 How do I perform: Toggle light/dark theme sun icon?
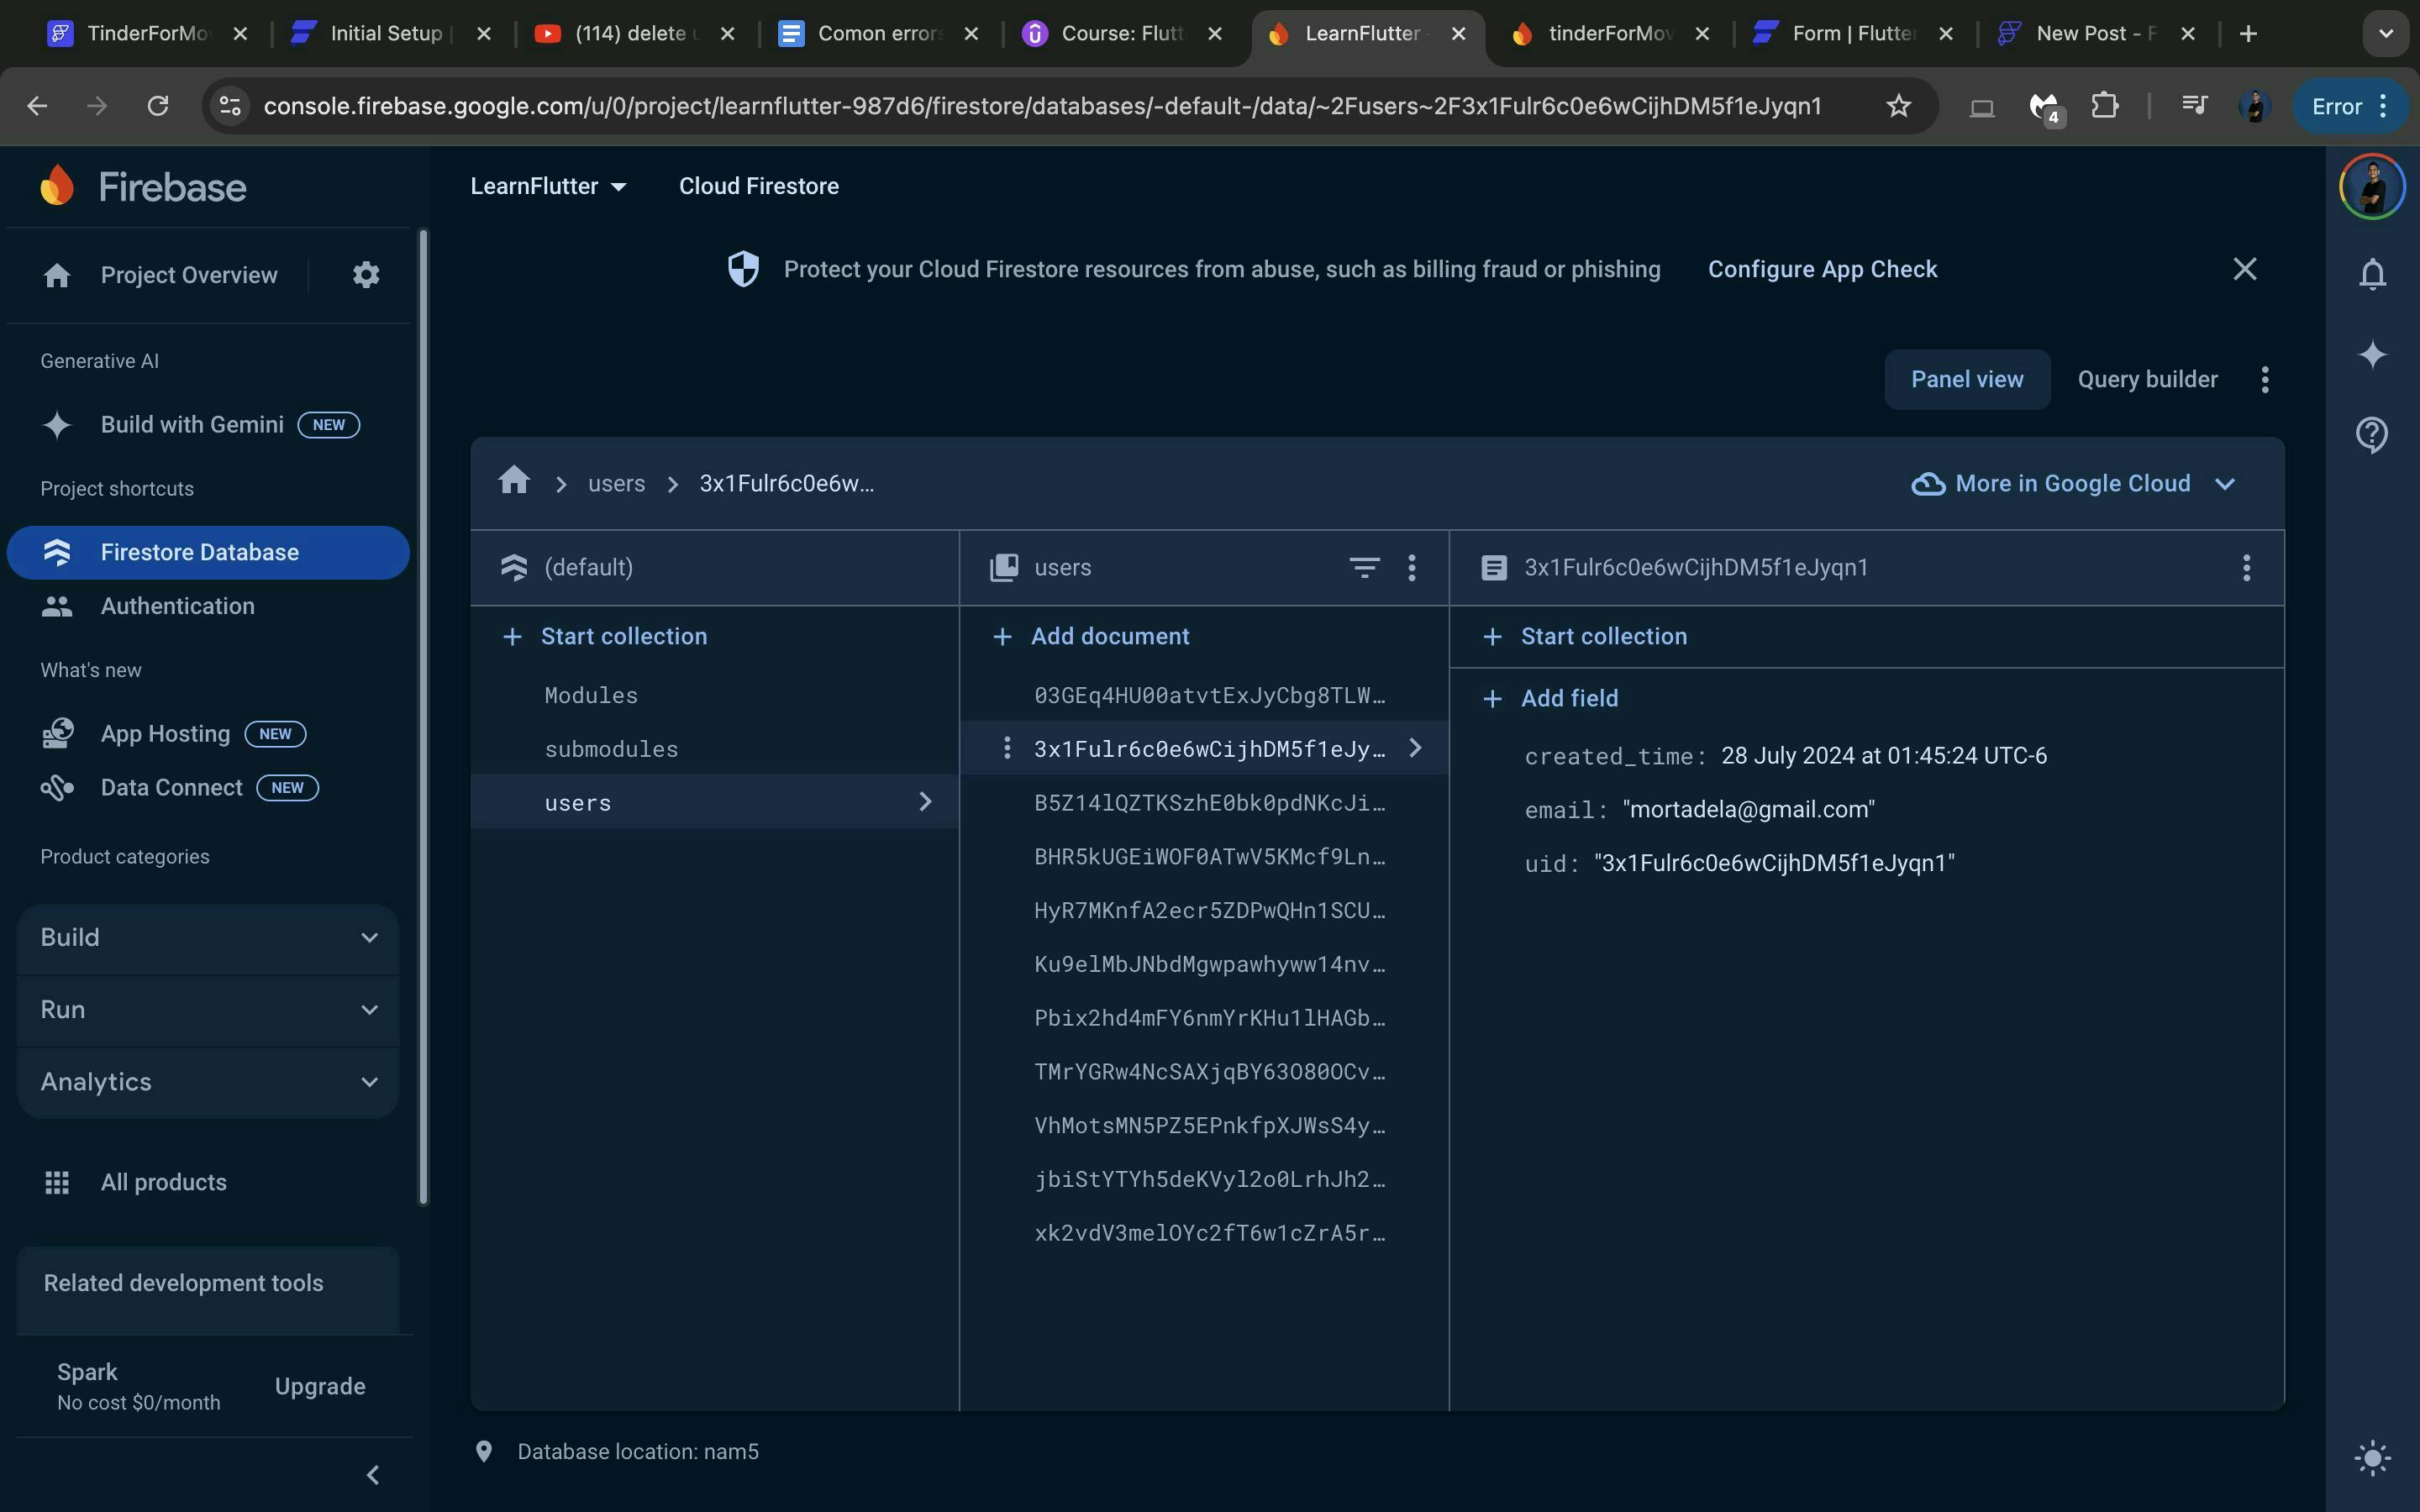point(2372,1458)
